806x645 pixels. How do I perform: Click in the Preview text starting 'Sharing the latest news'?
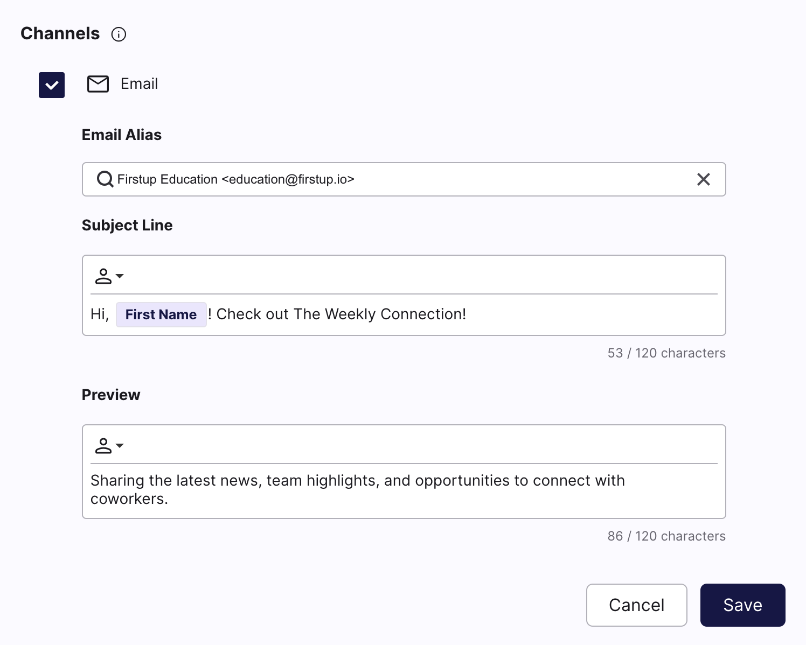click(358, 489)
